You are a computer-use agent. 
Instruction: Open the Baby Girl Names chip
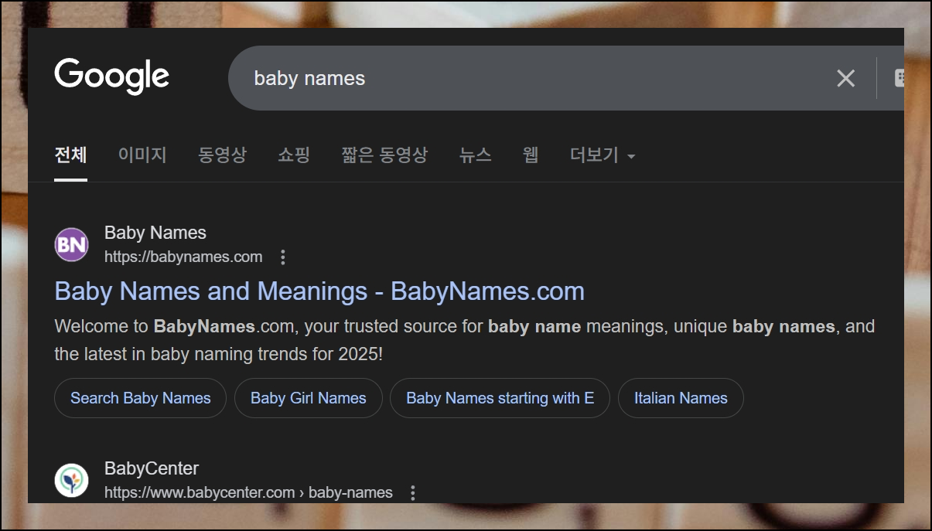click(x=309, y=398)
